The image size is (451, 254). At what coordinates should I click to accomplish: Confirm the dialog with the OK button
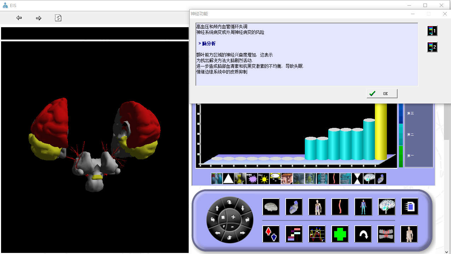coord(382,94)
